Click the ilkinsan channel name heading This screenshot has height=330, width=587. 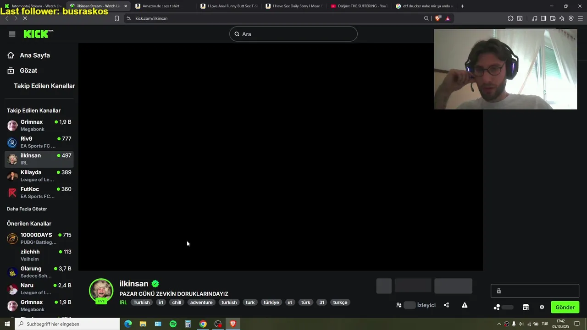134,284
